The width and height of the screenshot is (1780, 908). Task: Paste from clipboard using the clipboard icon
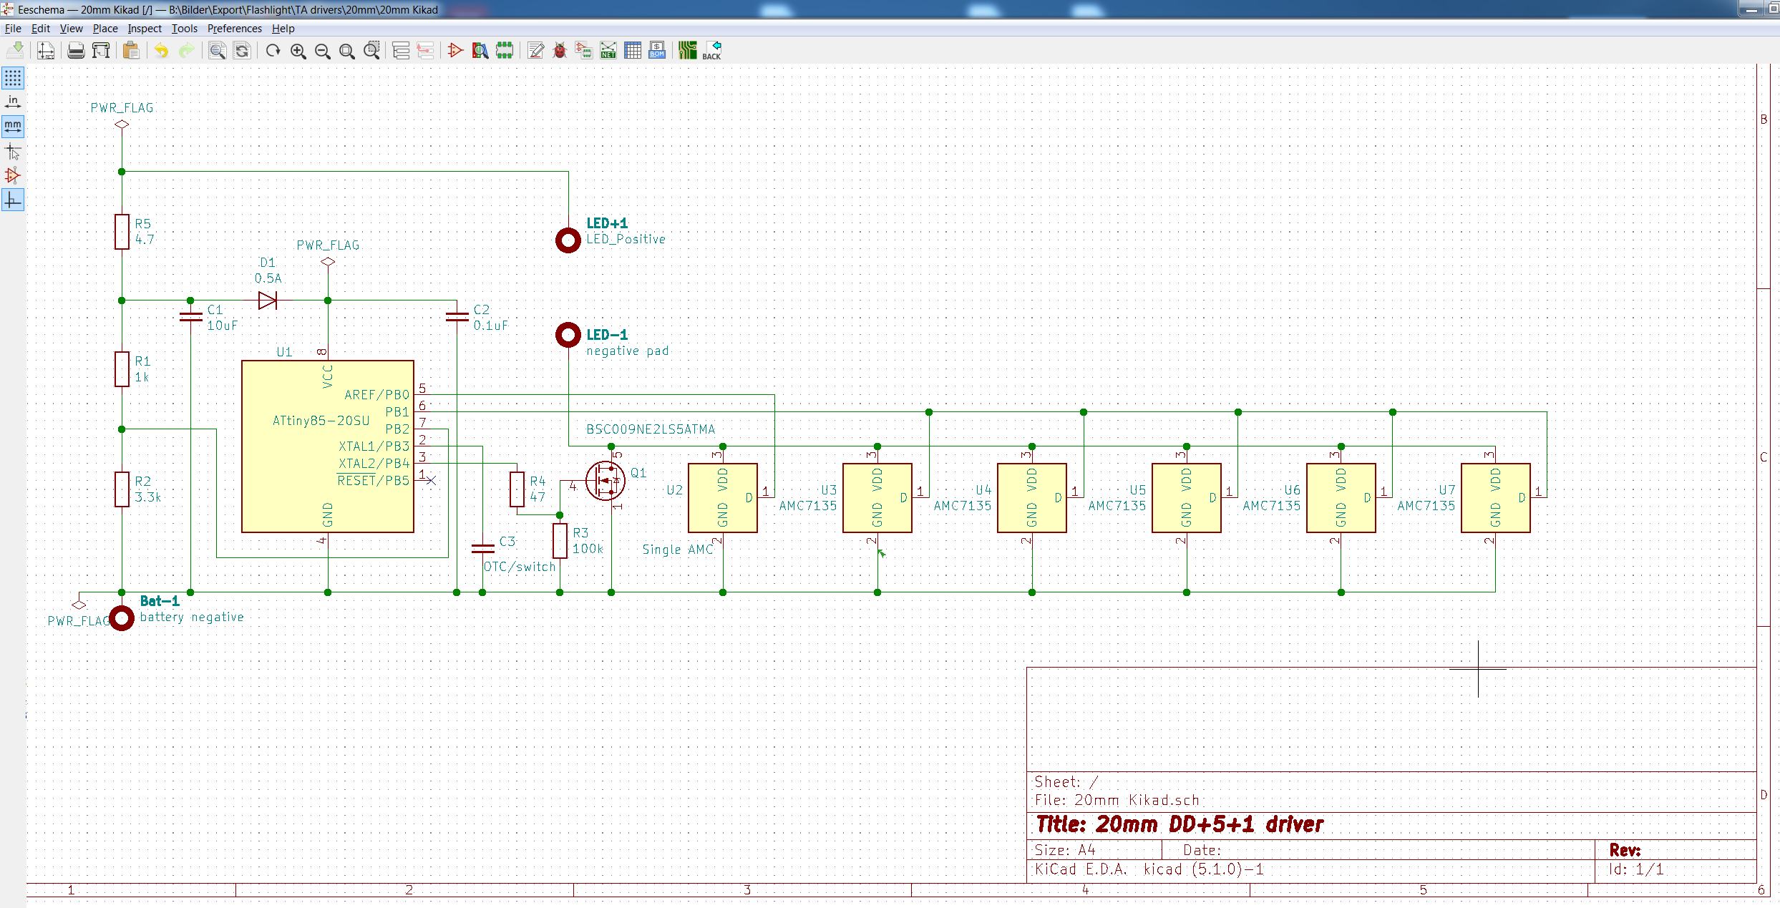pos(131,50)
